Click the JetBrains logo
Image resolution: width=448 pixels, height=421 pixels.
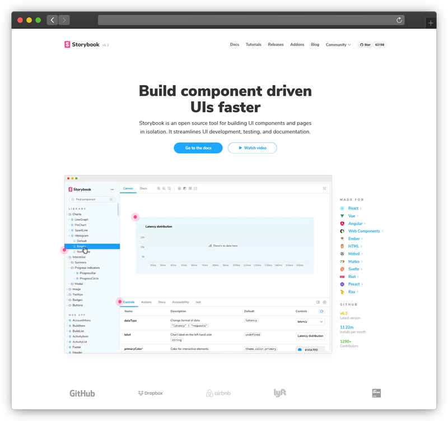[376, 393]
